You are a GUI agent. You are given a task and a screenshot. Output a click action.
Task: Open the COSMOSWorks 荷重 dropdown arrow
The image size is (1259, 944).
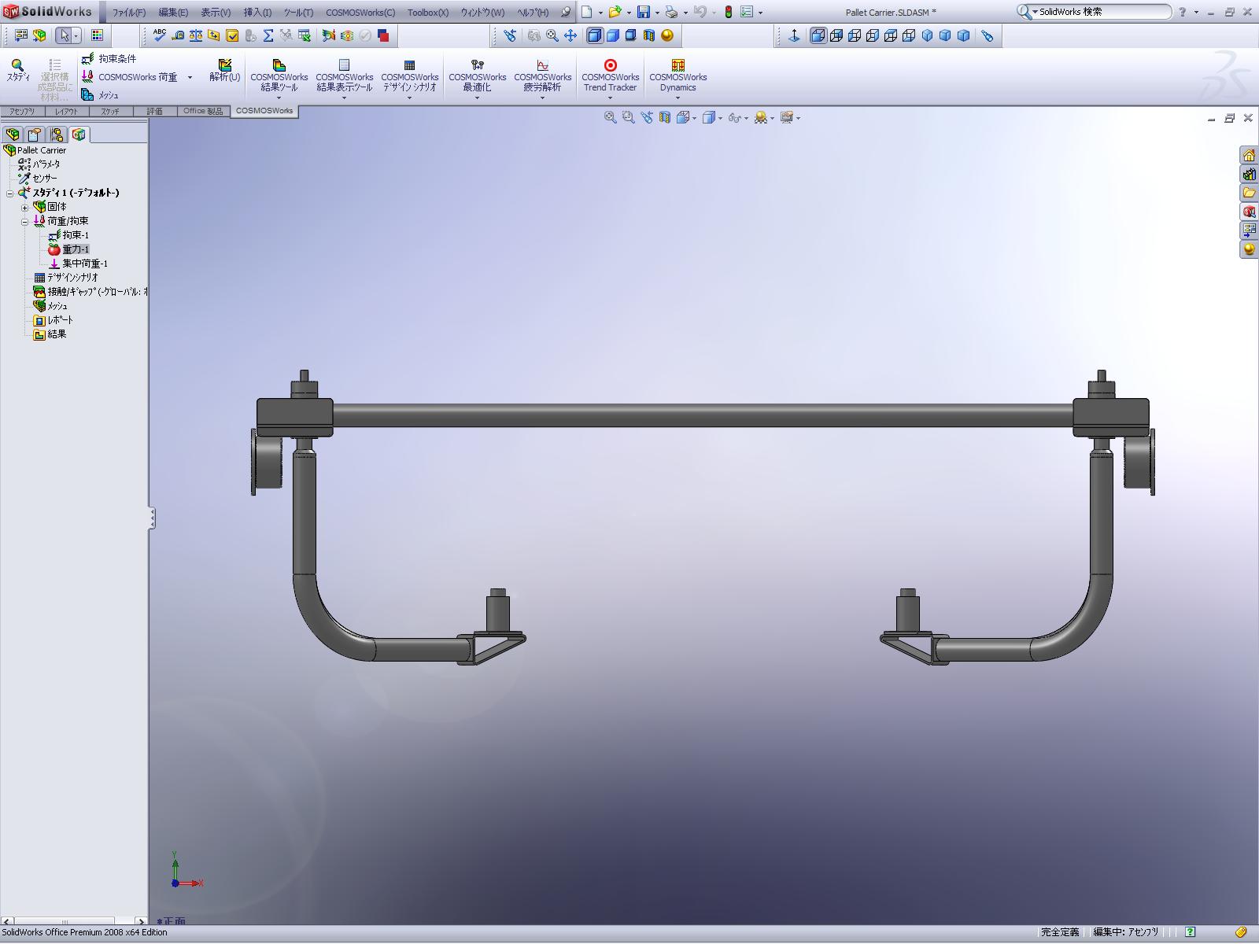[190, 77]
